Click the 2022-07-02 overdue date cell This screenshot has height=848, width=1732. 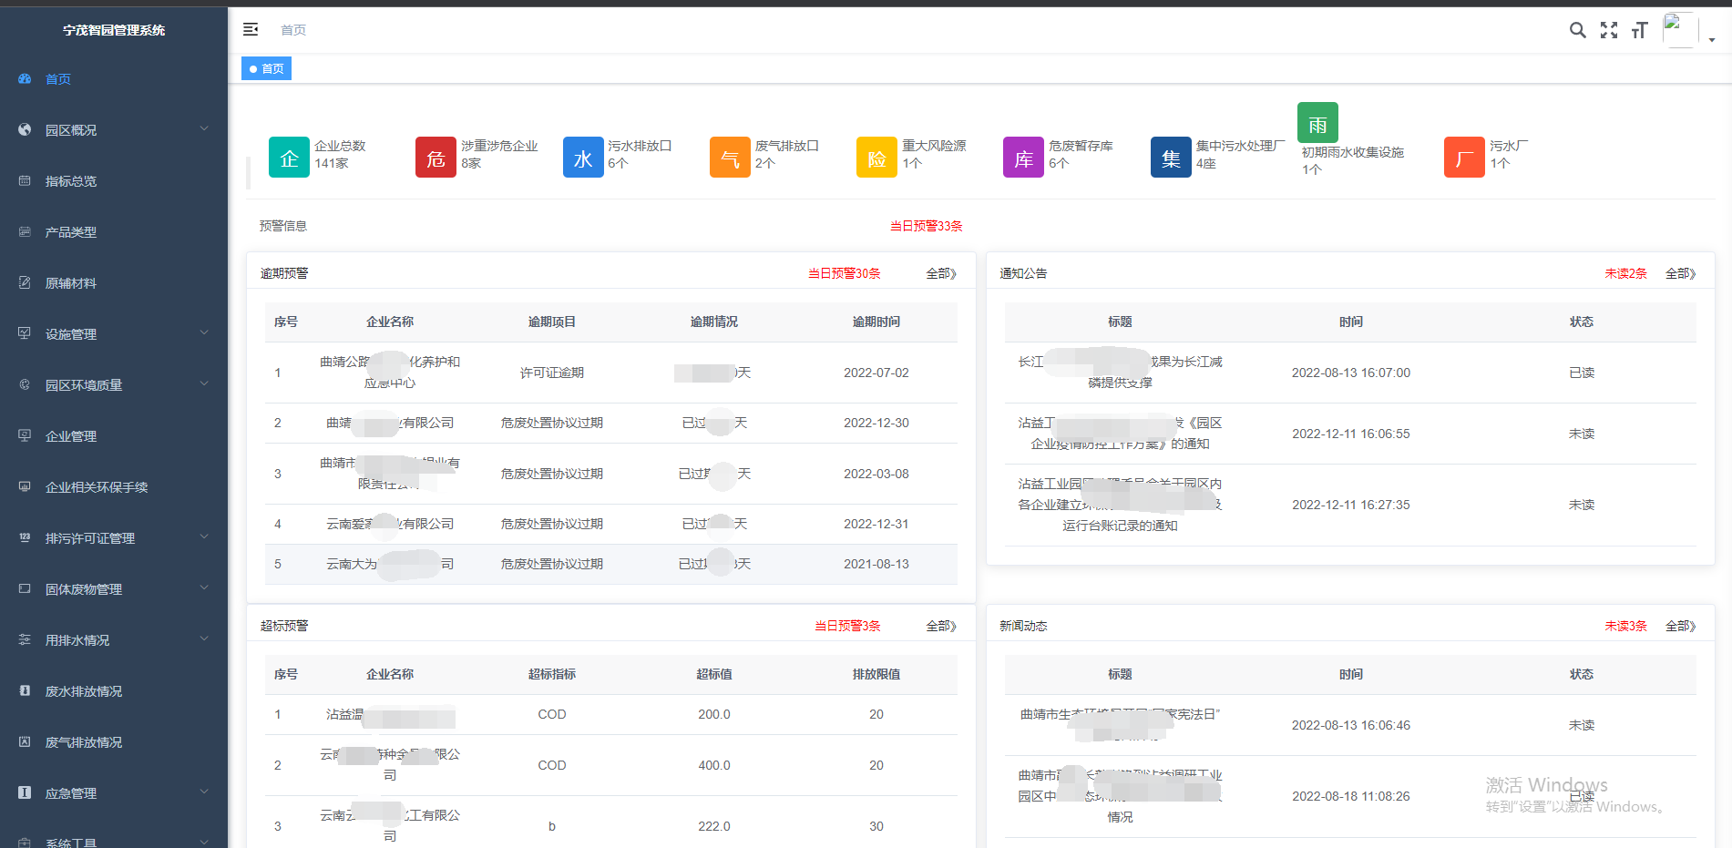tap(876, 373)
